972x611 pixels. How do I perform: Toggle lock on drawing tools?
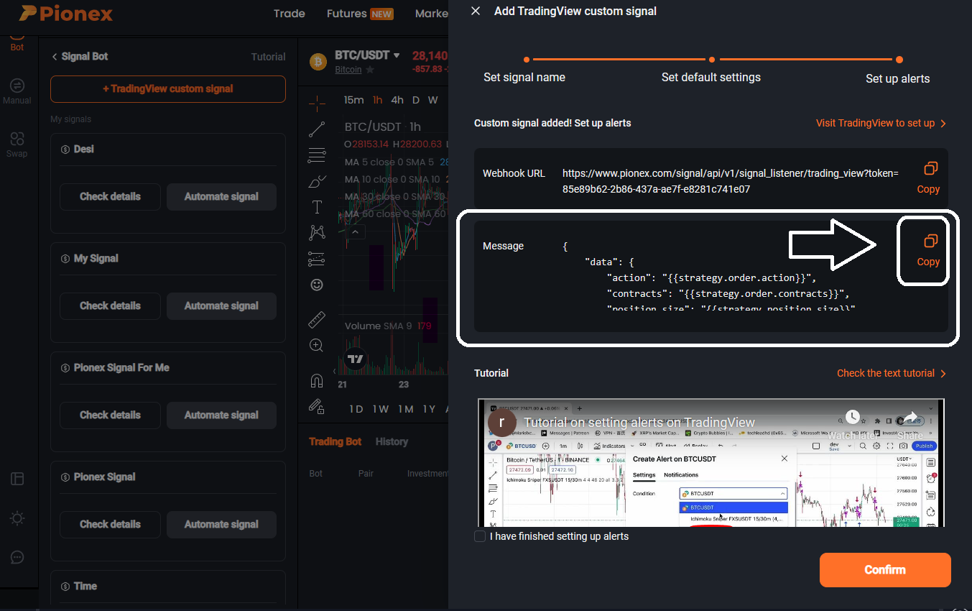[x=316, y=407]
